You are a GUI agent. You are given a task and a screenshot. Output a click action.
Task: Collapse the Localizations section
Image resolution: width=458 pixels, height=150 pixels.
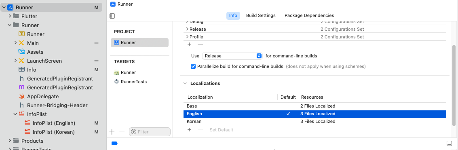click(x=185, y=83)
